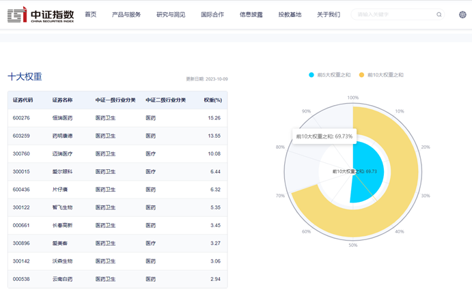Focus the keyword search input field
The image size is (472, 294).
click(x=393, y=14)
